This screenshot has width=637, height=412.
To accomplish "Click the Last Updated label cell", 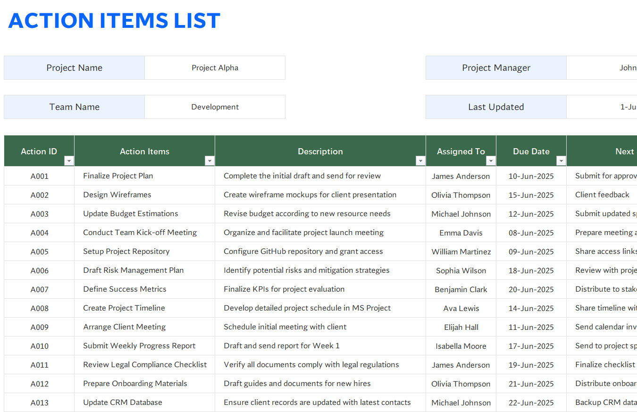I will pos(496,107).
